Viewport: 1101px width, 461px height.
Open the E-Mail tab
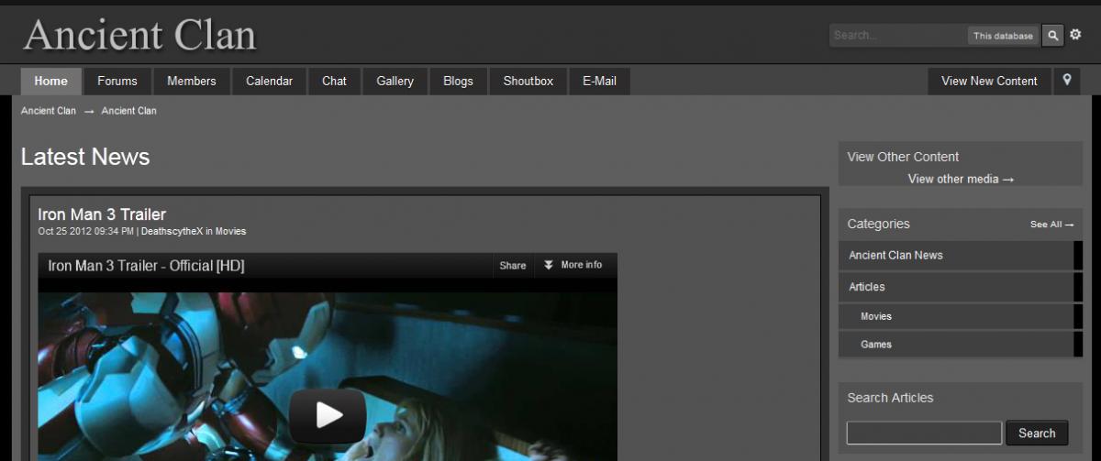pyautogui.click(x=599, y=81)
